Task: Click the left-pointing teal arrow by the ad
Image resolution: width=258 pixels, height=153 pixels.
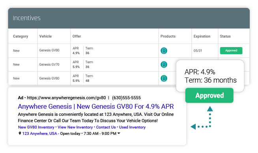Action: tap(193, 127)
